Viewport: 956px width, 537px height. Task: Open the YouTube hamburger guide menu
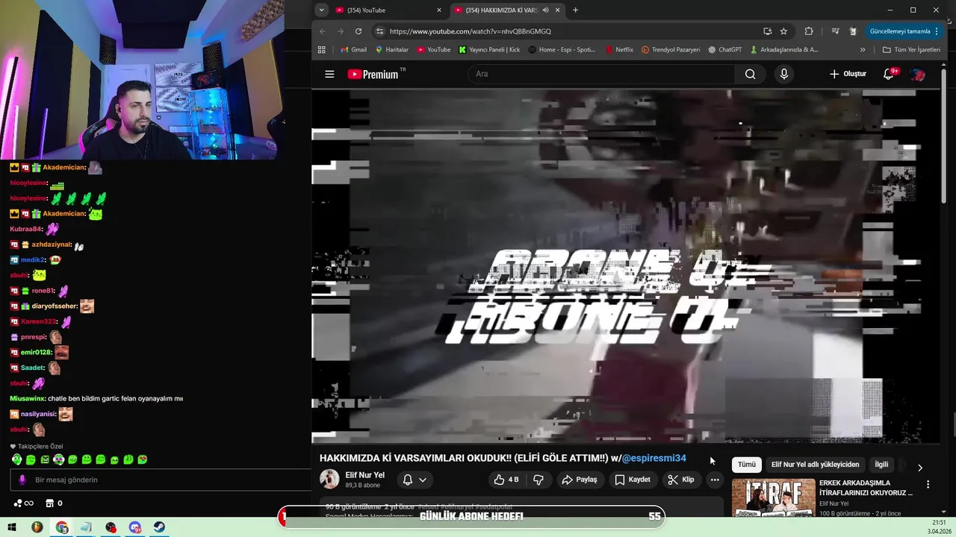[x=329, y=74]
